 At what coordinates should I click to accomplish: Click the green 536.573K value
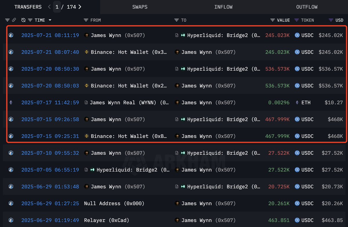pyautogui.click(x=277, y=86)
